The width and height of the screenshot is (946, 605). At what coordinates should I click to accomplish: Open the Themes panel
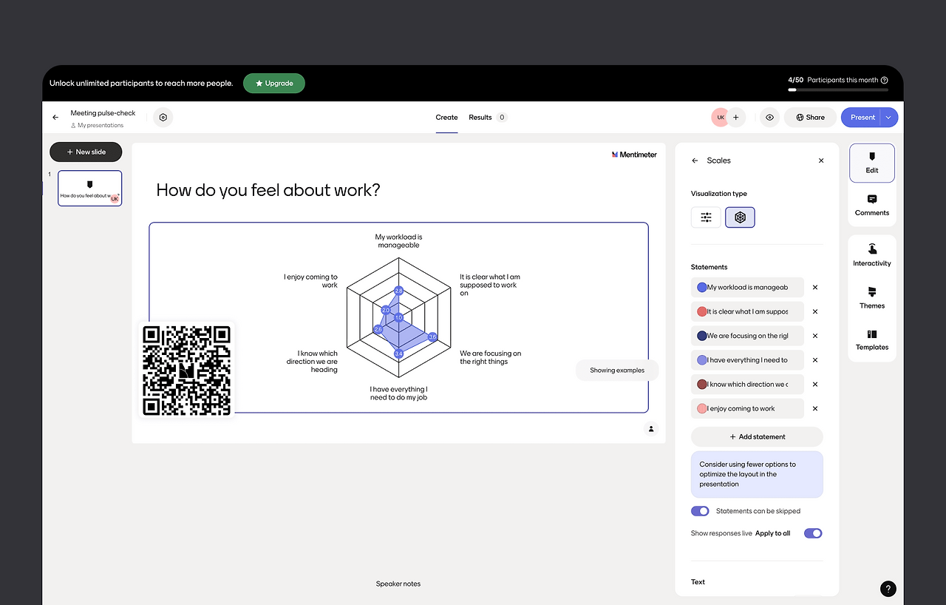(x=872, y=298)
